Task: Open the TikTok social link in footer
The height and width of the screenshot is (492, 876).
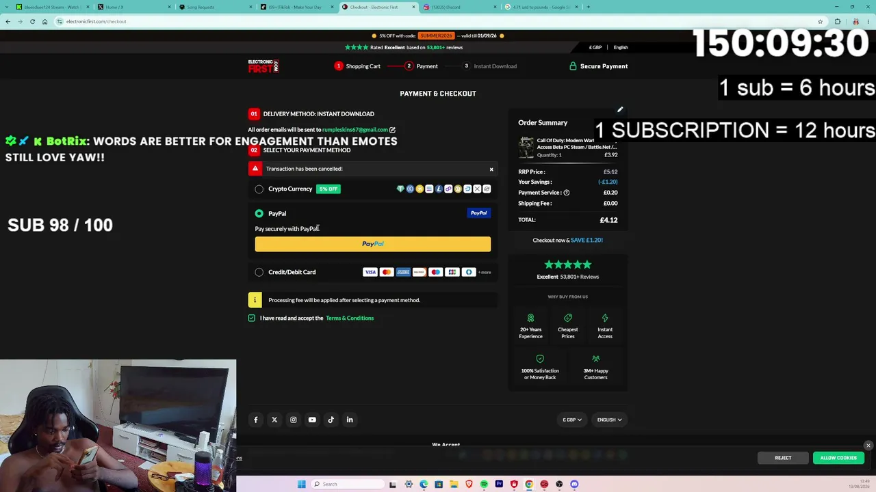Action: coord(331,420)
